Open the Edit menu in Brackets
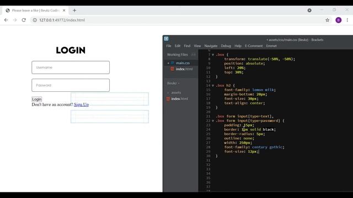353x198 pixels. (178, 46)
